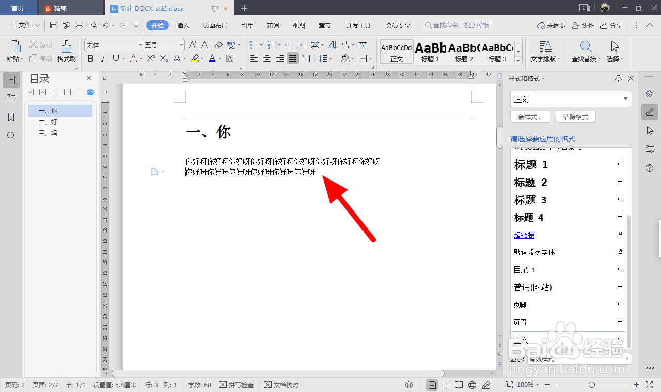The image size is (661, 392).
Task: Toggle bold formatting
Action: tap(90, 58)
